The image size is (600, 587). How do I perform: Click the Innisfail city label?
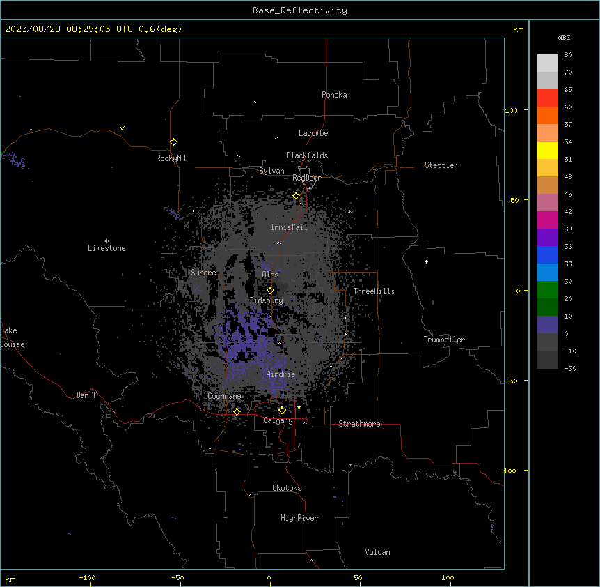point(289,227)
